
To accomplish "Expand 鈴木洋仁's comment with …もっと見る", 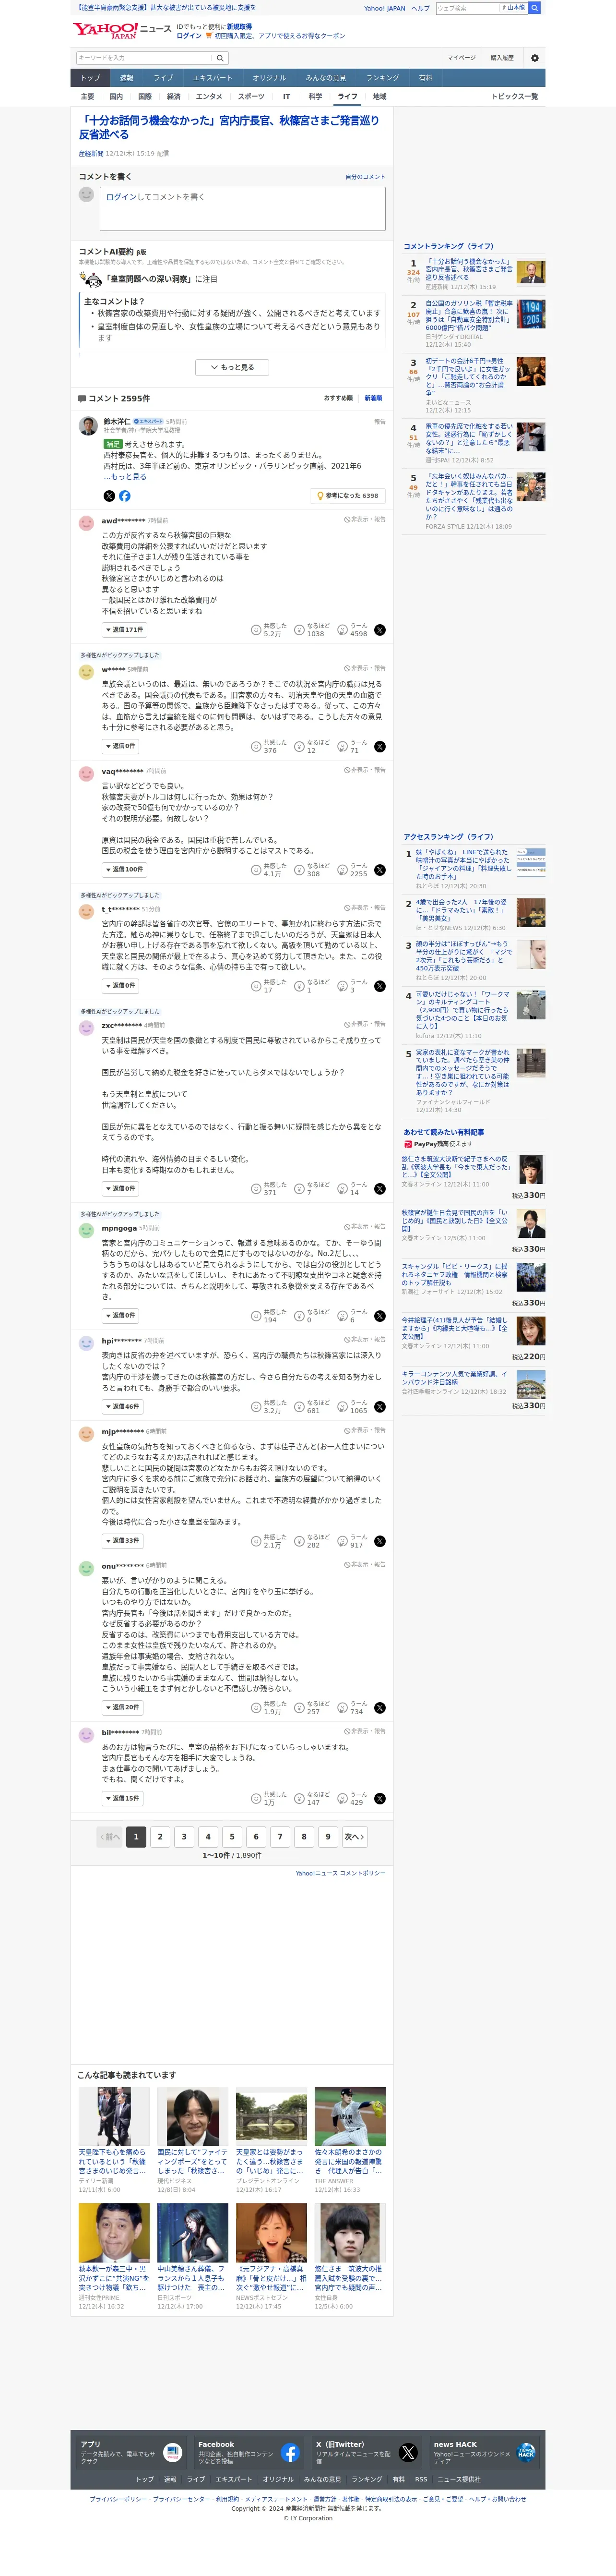I will coord(125,477).
